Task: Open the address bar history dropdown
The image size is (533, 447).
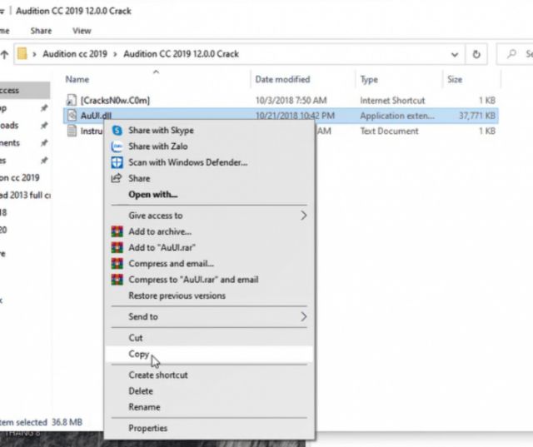Action: tap(455, 54)
